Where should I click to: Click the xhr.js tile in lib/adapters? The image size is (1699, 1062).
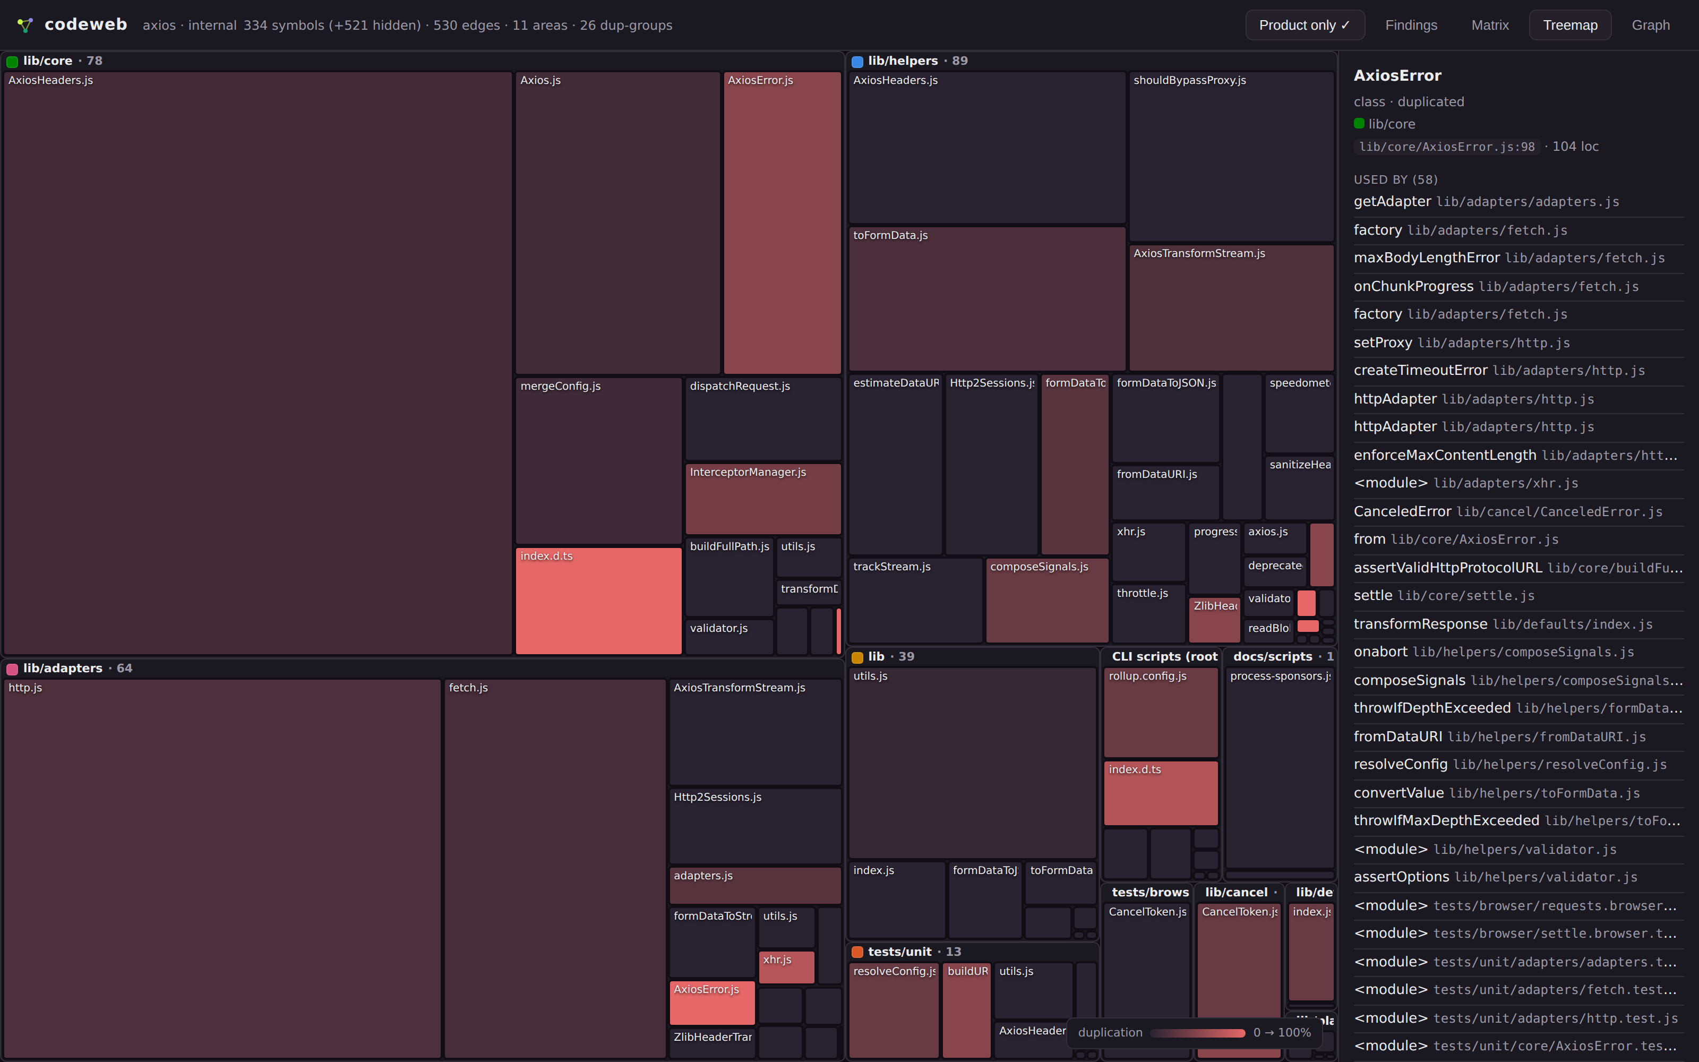pyautogui.click(x=786, y=967)
